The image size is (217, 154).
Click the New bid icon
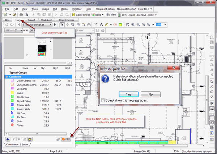[5, 15]
